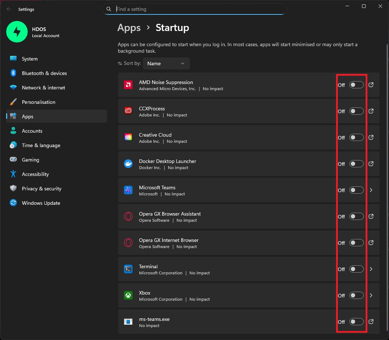
Task: Turn on Terminal startup toggle
Action: click(x=356, y=269)
